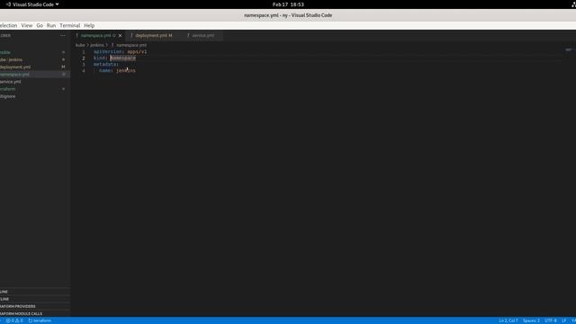
Task: Click the Spaces: 2 indentation status
Action: click(531, 320)
